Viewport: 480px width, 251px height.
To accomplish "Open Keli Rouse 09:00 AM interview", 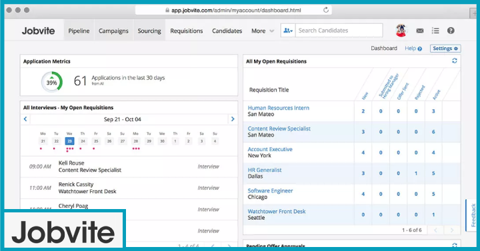I will click(129, 166).
